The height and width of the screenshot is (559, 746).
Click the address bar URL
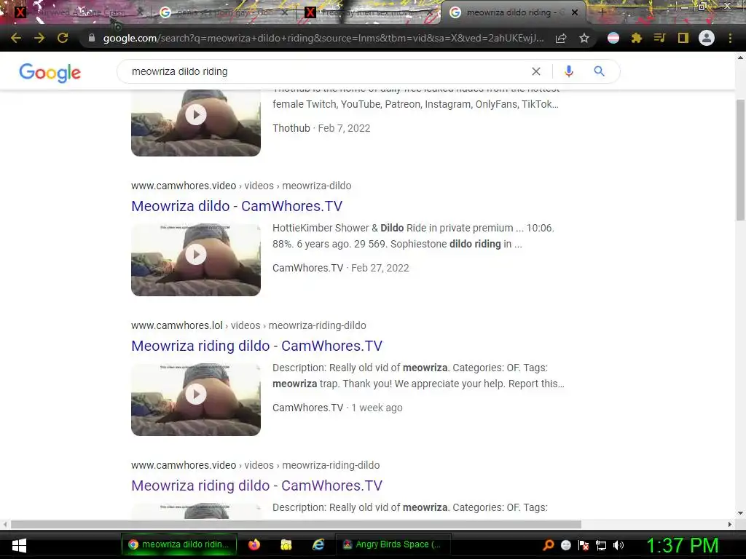(323, 38)
